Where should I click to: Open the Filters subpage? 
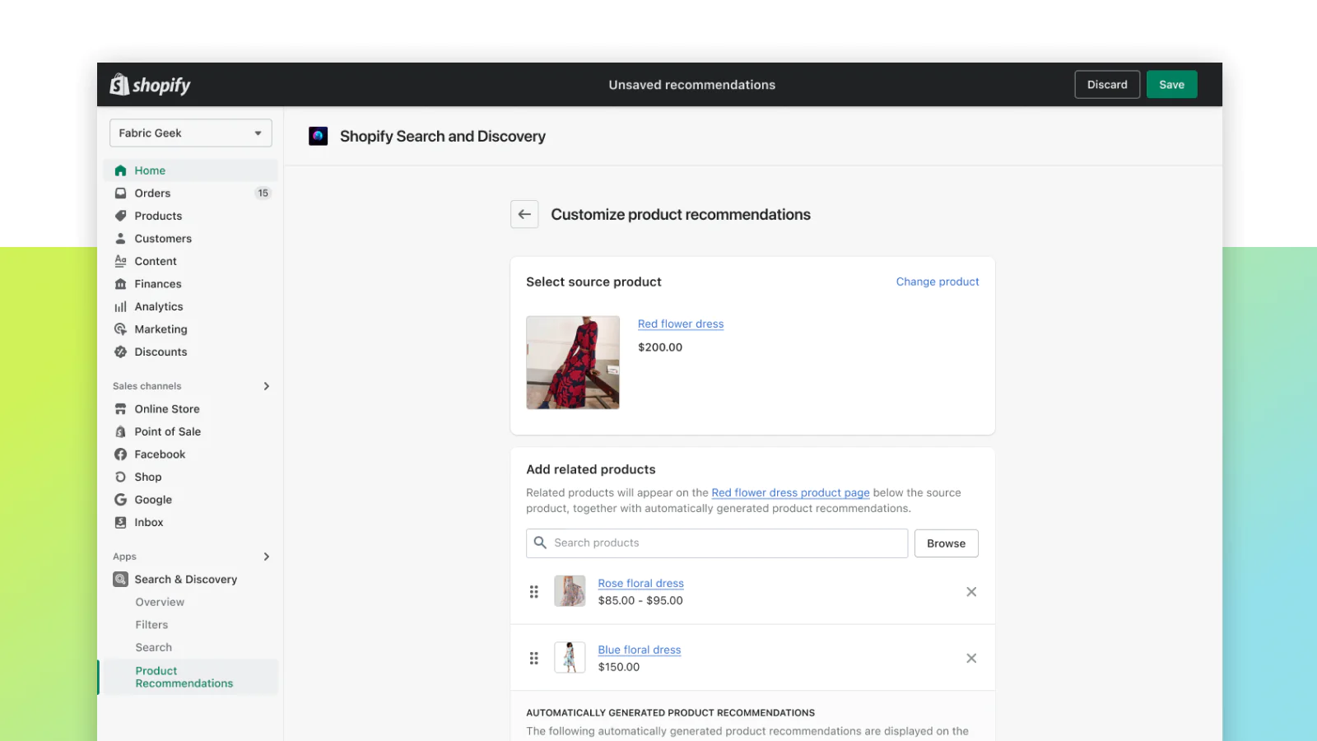151,624
